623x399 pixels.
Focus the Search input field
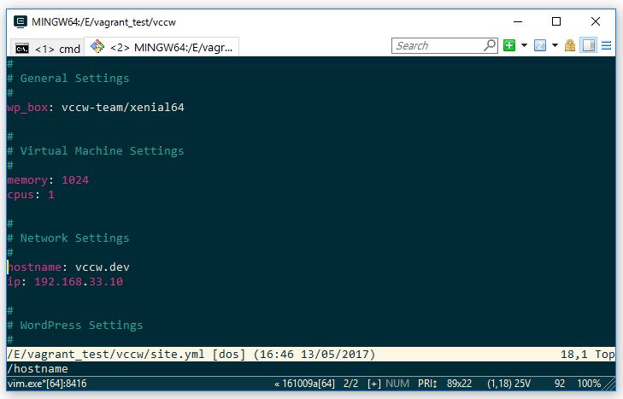point(438,45)
